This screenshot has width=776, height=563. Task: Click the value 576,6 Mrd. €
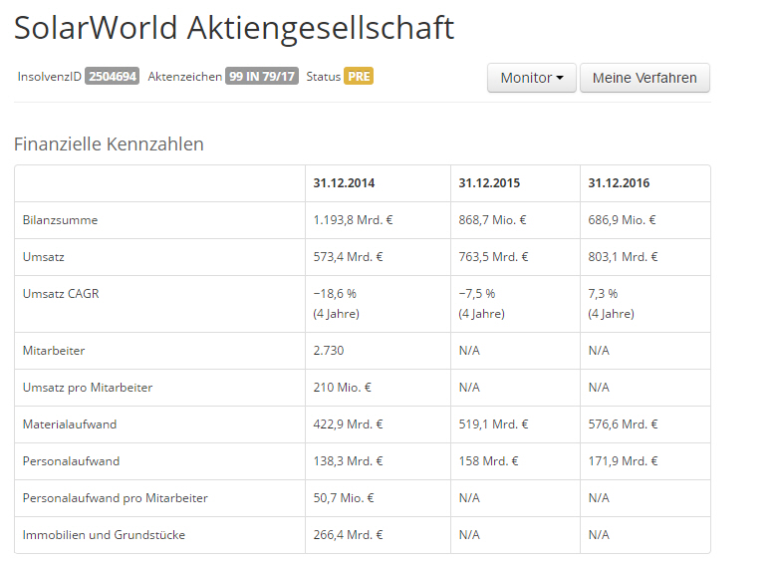pyautogui.click(x=623, y=424)
